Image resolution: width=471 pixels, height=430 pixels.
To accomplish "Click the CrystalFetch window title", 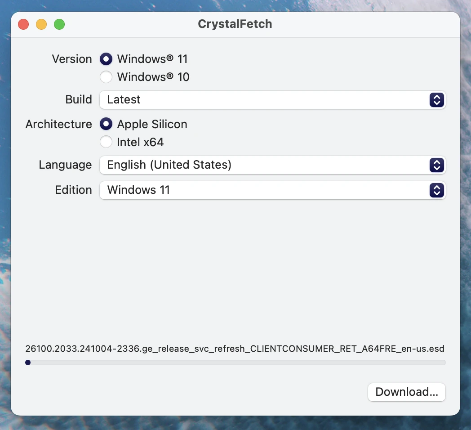I will [x=235, y=24].
